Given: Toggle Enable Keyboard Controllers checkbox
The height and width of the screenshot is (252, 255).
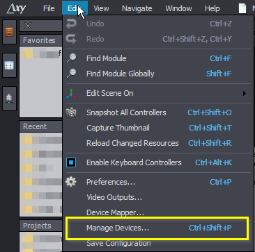Looking at the screenshot, I should click(x=71, y=162).
